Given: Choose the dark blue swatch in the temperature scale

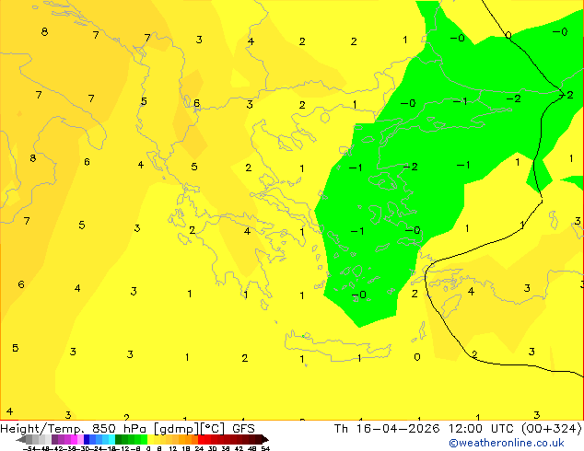Looking at the screenshot, I should click(87, 439).
